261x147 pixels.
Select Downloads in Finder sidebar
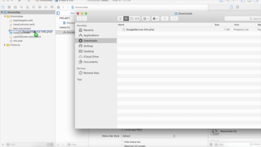pos(96,41)
